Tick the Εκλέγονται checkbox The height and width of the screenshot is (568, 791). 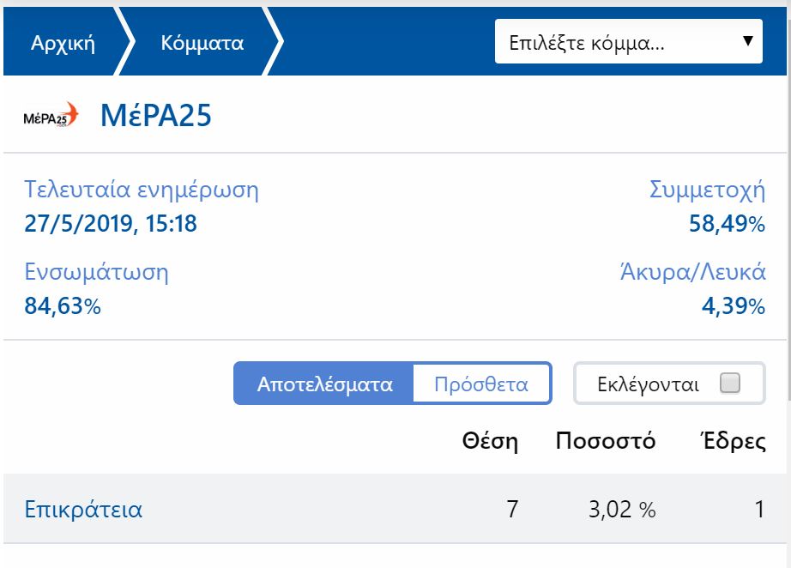point(729,384)
